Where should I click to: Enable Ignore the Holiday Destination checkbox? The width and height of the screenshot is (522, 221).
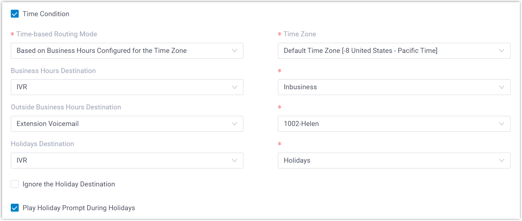click(15, 184)
